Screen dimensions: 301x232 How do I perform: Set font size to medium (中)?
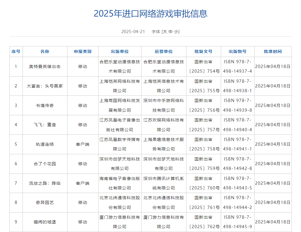(x=170, y=32)
